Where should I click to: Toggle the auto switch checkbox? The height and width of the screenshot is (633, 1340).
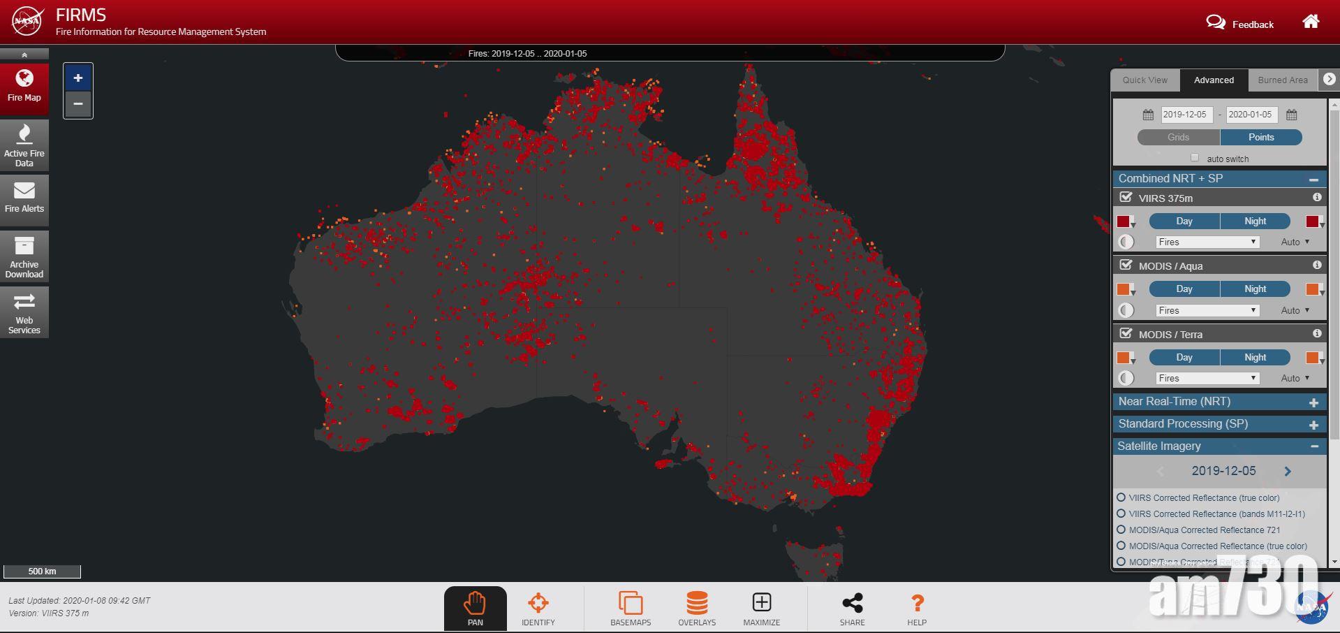click(x=1195, y=158)
